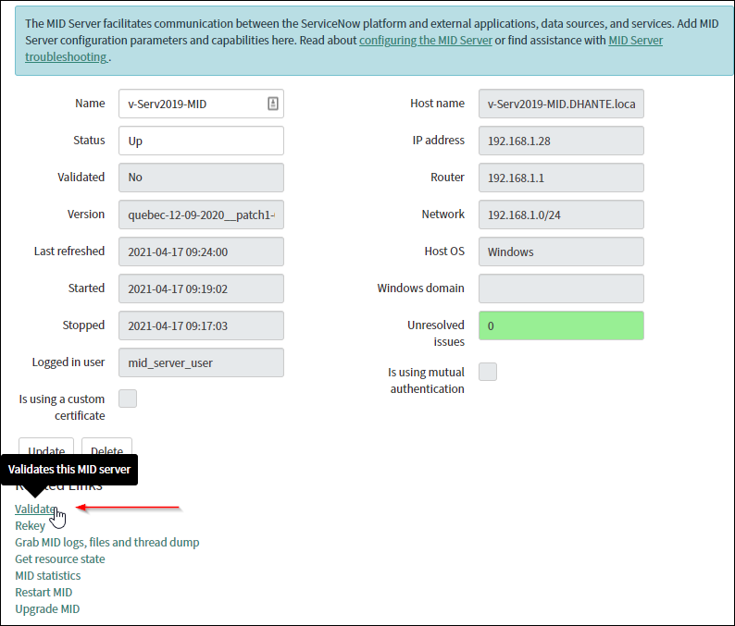Click the Router field 192.168.1.1
Screen dimensions: 735x626
tap(561, 178)
